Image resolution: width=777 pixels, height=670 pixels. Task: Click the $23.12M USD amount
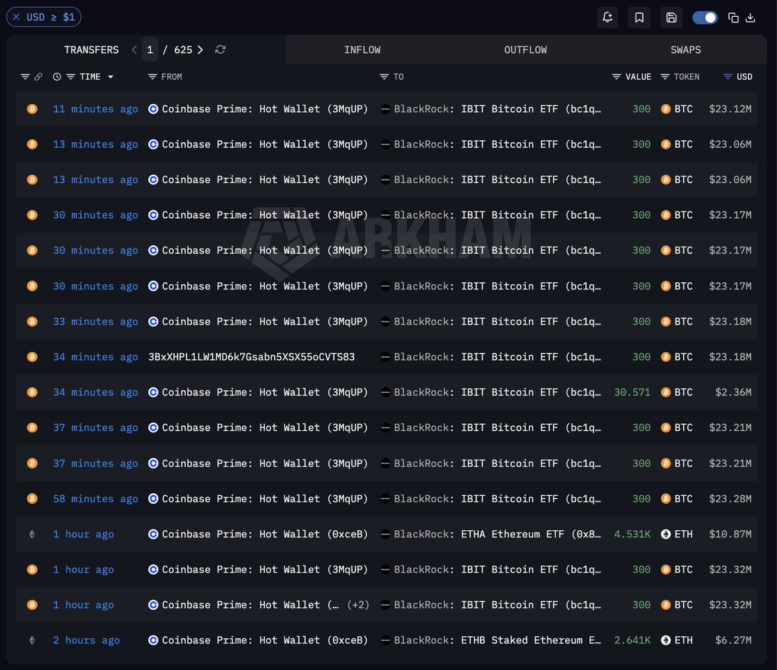pos(730,109)
